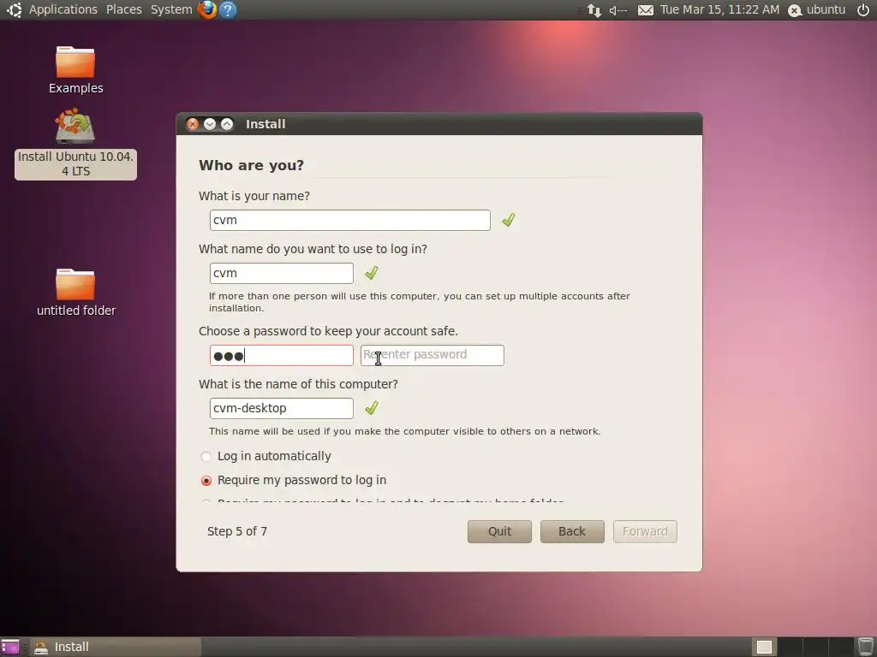Maximize the Install window
Image resolution: width=877 pixels, height=657 pixels.
coord(226,124)
